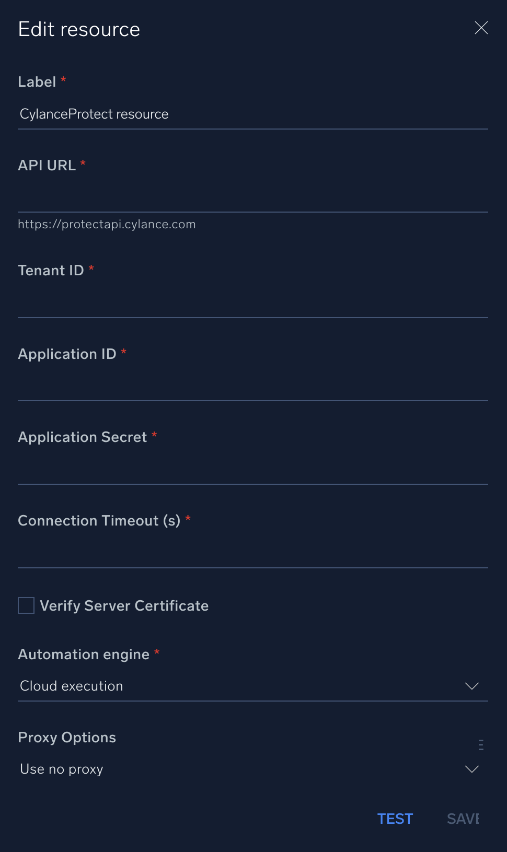507x852 pixels.
Task: Click the Proxy Options section label
Action: coord(66,737)
